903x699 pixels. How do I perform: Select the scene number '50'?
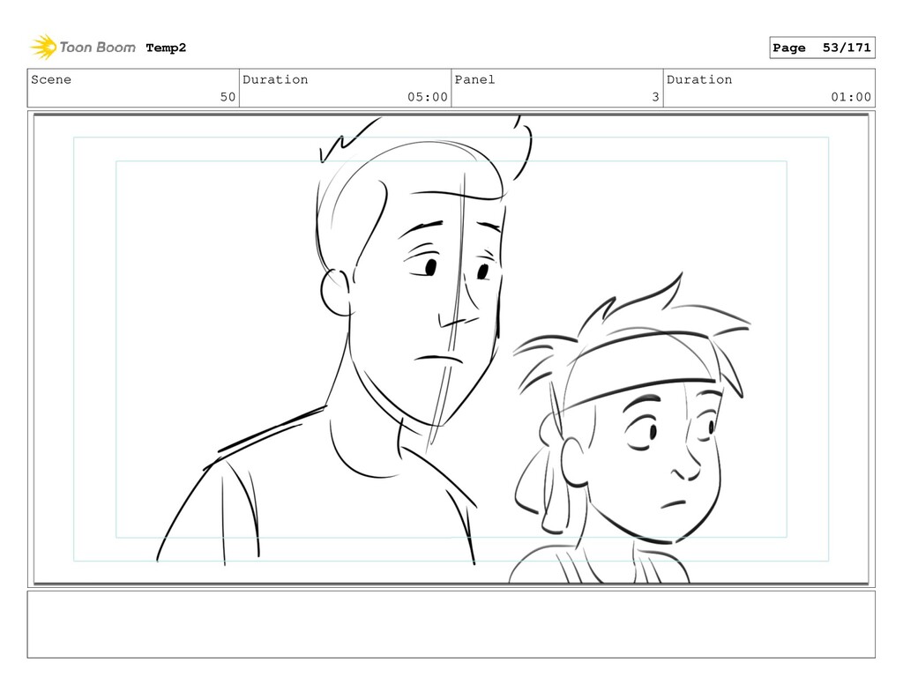click(x=228, y=97)
